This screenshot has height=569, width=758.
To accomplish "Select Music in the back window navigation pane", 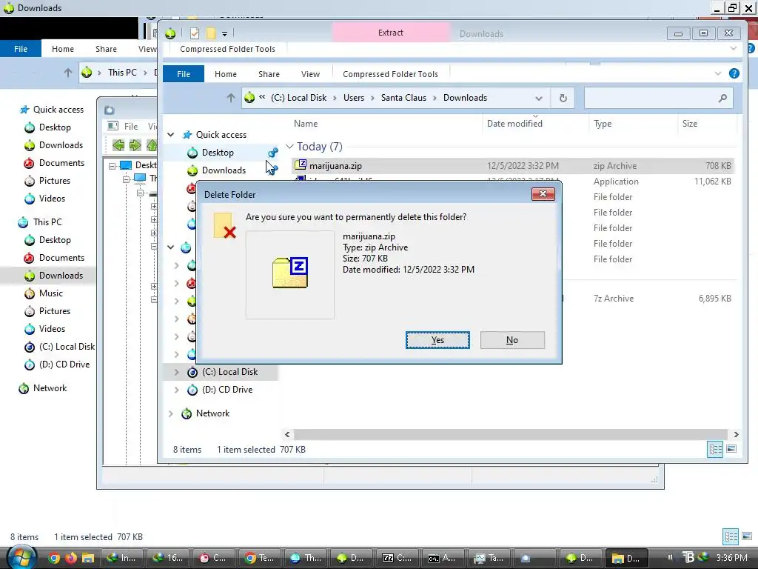I will [51, 293].
